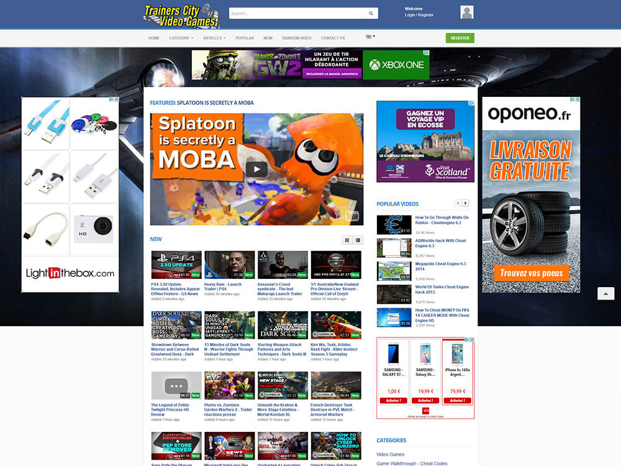Open 'How To Go Through Walls On Roblox' link
Image resolution: width=621 pixels, height=466 pixels.
click(442, 220)
